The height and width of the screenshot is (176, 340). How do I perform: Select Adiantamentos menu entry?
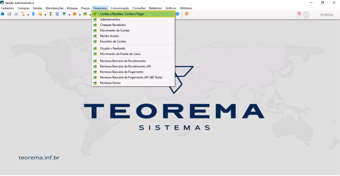pyautogui.click(x=133, y=20)
